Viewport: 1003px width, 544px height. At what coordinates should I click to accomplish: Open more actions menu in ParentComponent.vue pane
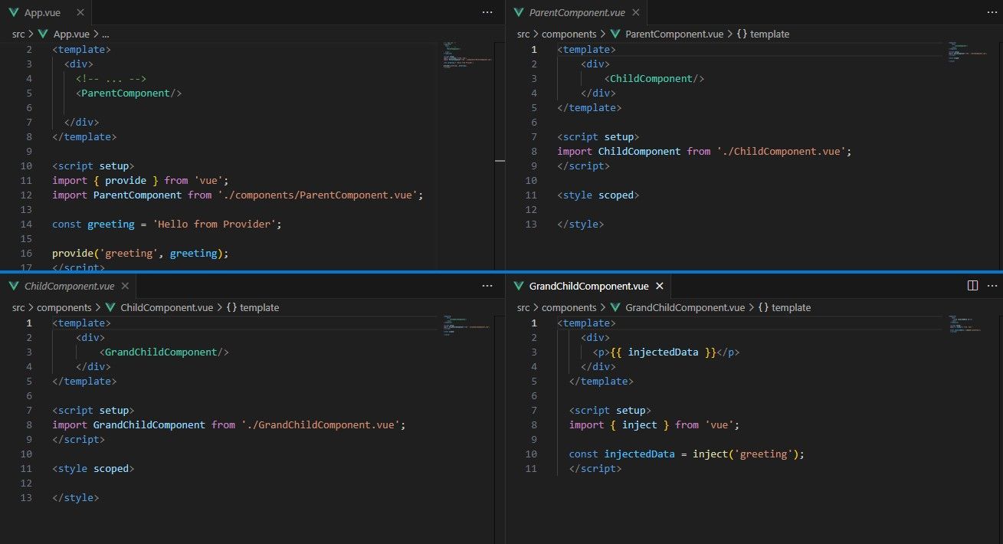[992, 12]
